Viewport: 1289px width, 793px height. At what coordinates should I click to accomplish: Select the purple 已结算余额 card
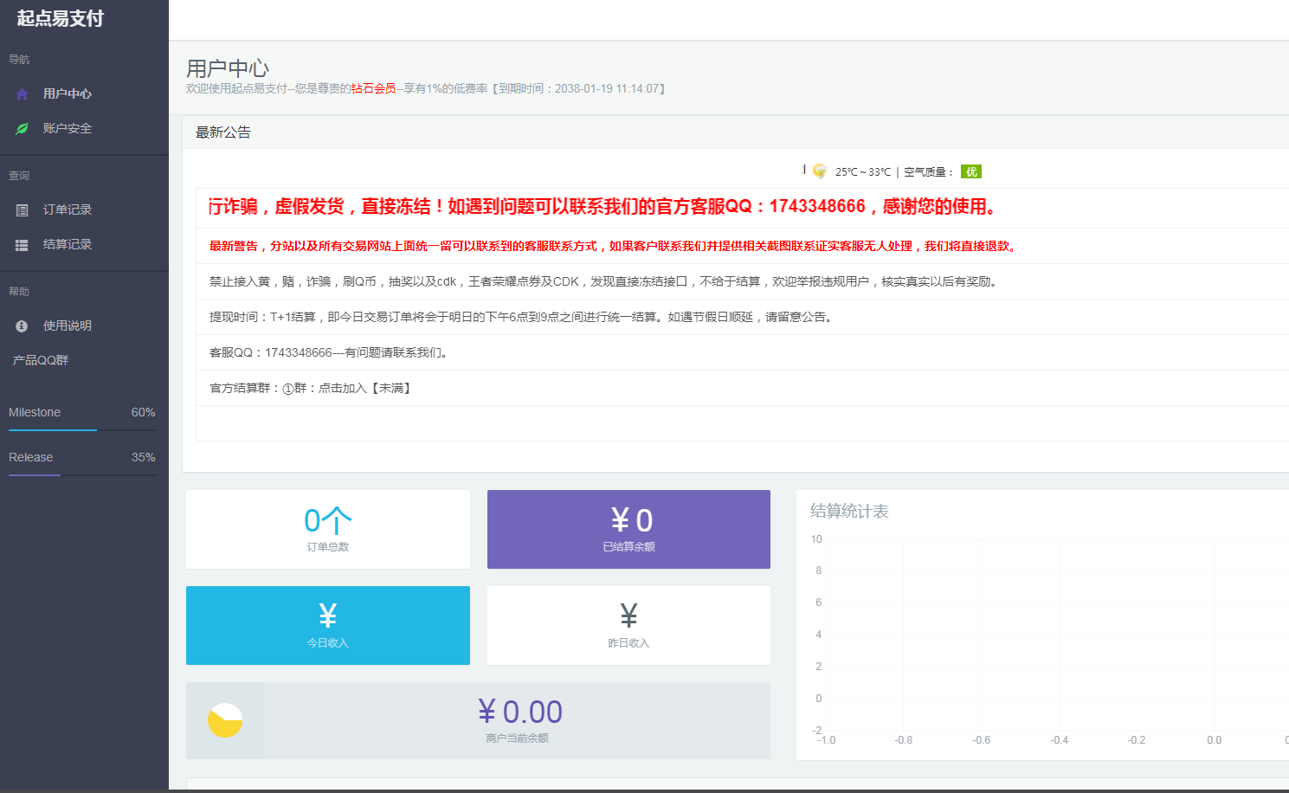[x=628, y=529]
